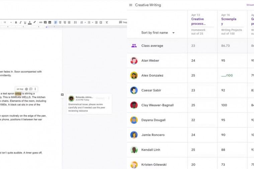Expand numbered list style dropdown arrow

click(85, 22)
